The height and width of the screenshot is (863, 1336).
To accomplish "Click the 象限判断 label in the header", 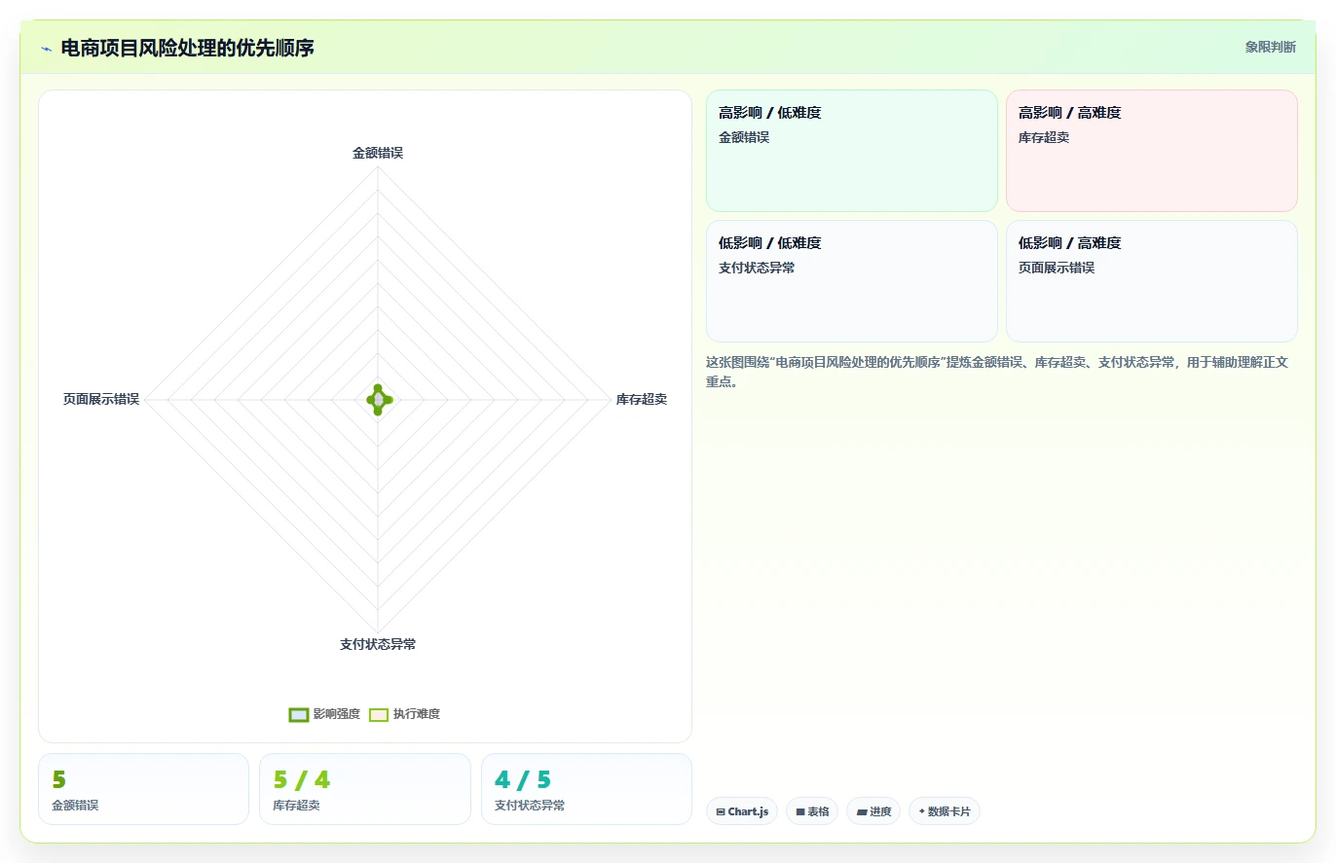I will (1270, 47).
